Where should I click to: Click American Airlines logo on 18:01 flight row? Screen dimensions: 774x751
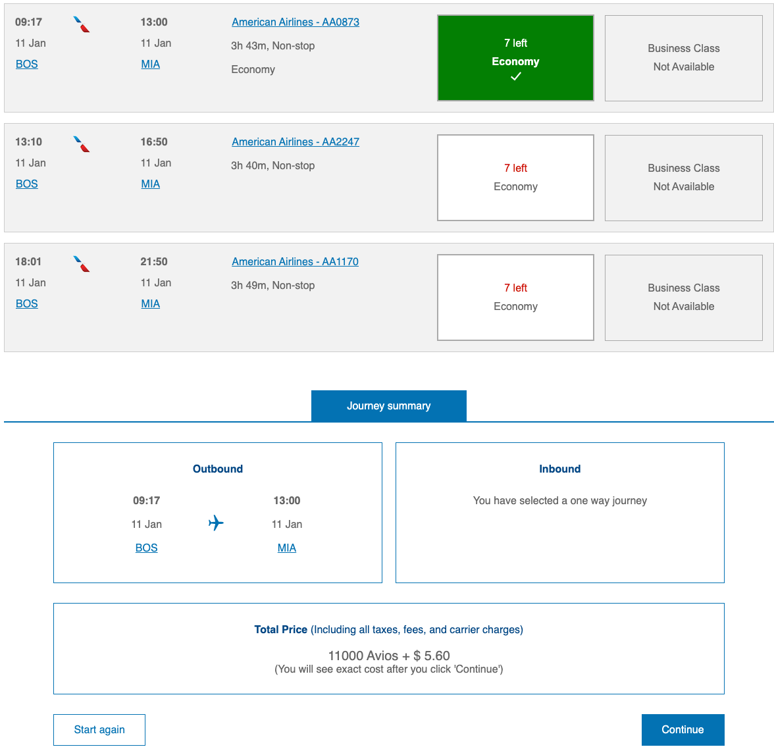coord(82,264)
